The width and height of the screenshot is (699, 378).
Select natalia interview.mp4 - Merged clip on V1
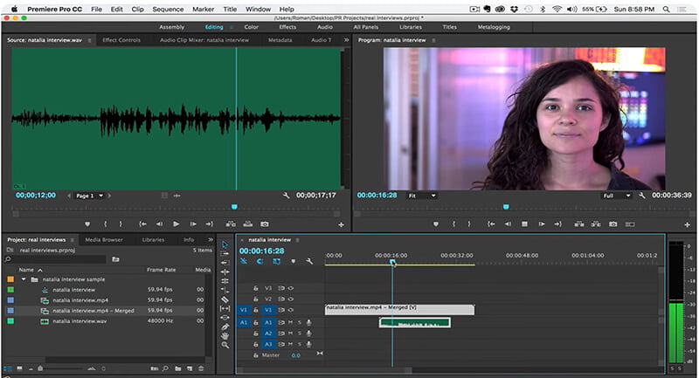tap(399, 309)
